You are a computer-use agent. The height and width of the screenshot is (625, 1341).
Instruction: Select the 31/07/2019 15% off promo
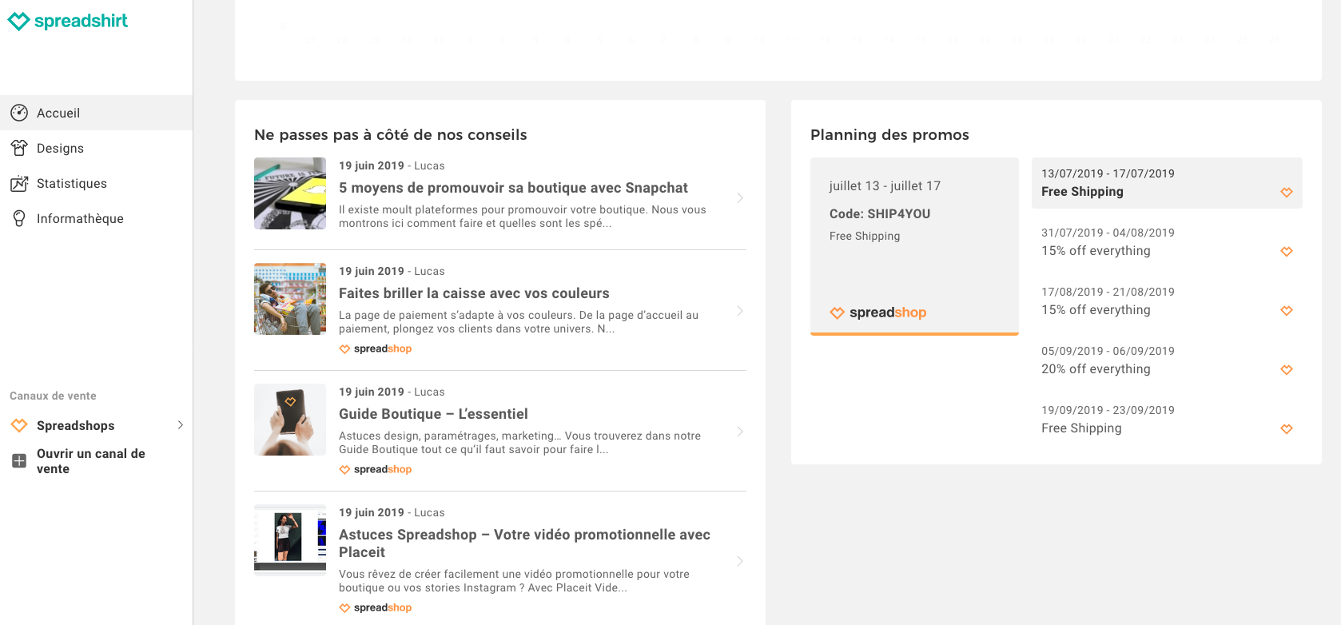click(1108, 241)
